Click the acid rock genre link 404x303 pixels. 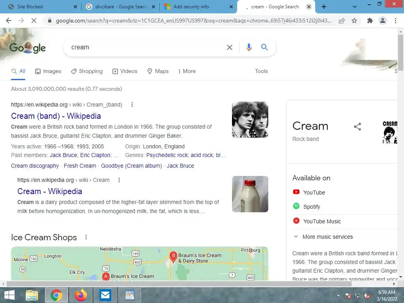tap(202, 155)
